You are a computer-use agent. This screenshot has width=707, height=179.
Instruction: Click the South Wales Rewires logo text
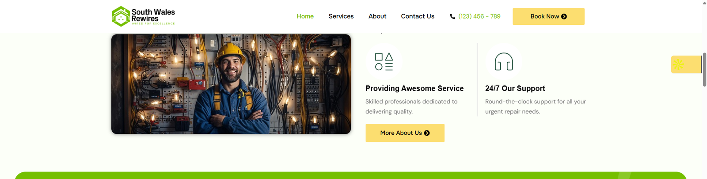point(153,15)
